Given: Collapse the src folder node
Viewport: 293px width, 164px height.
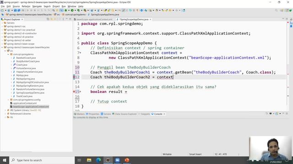Looking at the screenshot, I should 5,51.
